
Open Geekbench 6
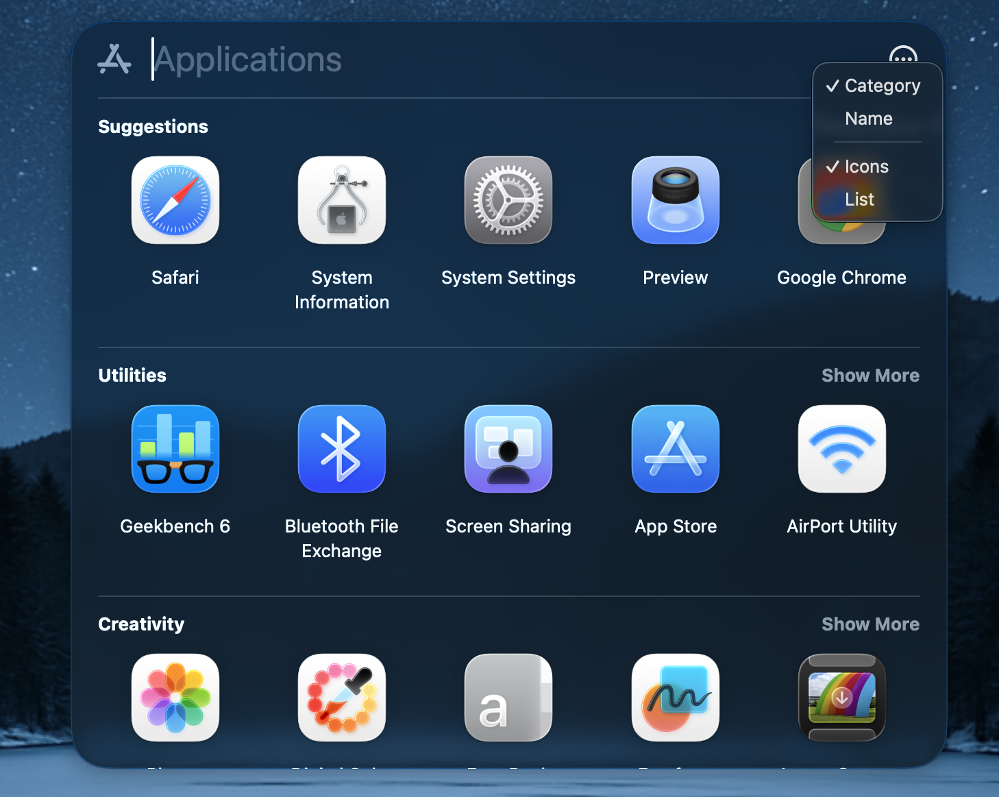(175, 449)
